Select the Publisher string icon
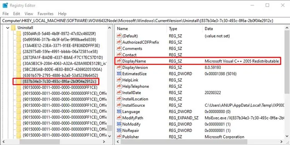Screen dimensions: 290x145 pyautogui.click(x=119, y=136)
